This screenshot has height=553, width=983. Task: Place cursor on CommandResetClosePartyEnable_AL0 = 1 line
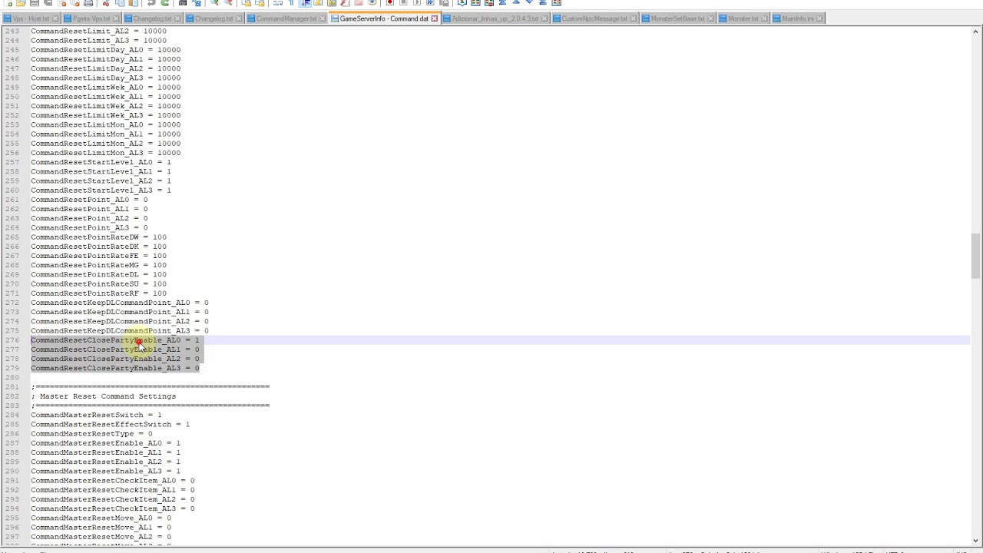(114, 340)
